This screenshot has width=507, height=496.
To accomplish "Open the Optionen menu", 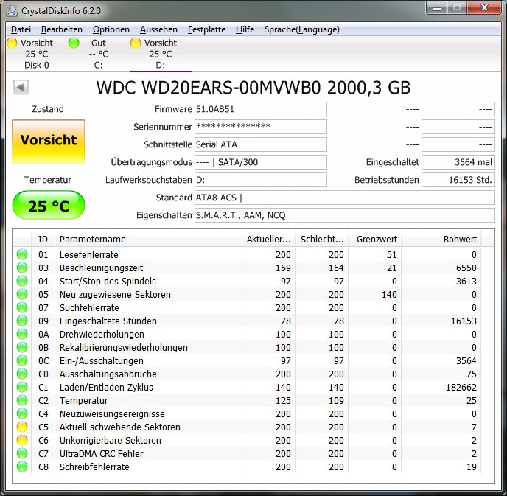I will [111, 29].
